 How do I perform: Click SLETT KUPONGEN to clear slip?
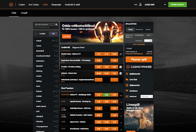[139, 44]
